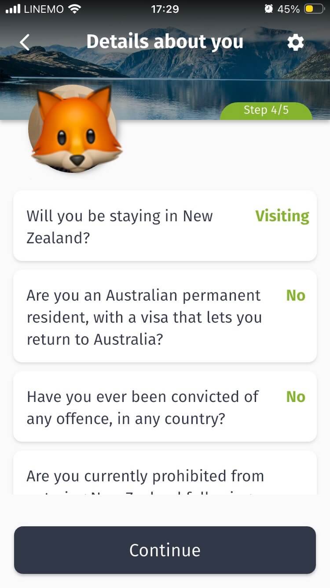Toggle 'No' for Australian permanent resident

click(296, 295)
